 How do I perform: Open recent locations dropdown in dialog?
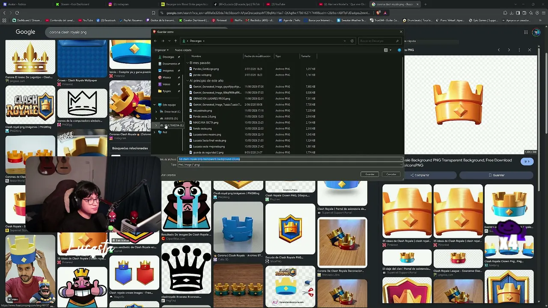point(169,41)
